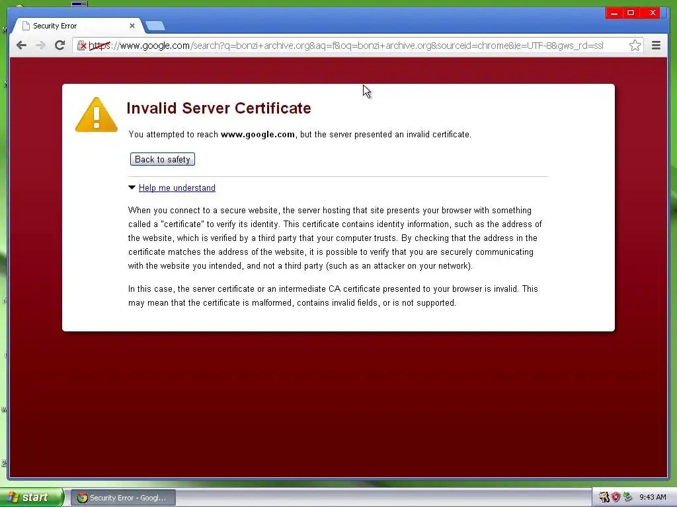Click the leftmost system tray icon
Viewport: 677px width, 507px height.
click(x=604, y=497)
